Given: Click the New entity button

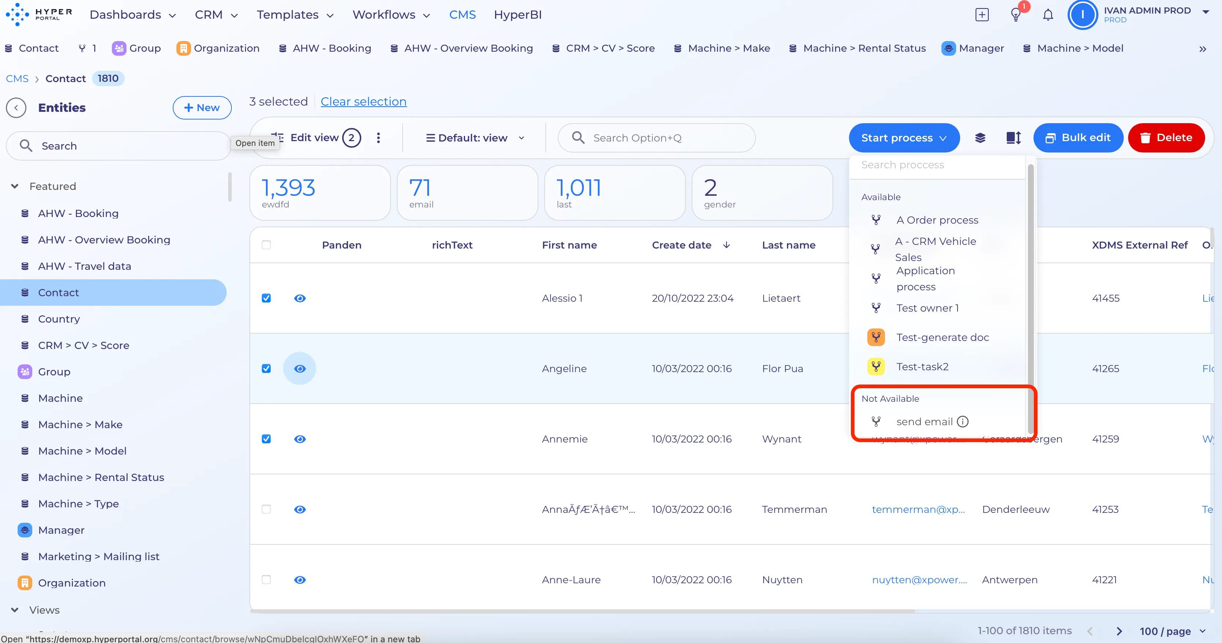Looking at the screenshot, I should point(202,108).
